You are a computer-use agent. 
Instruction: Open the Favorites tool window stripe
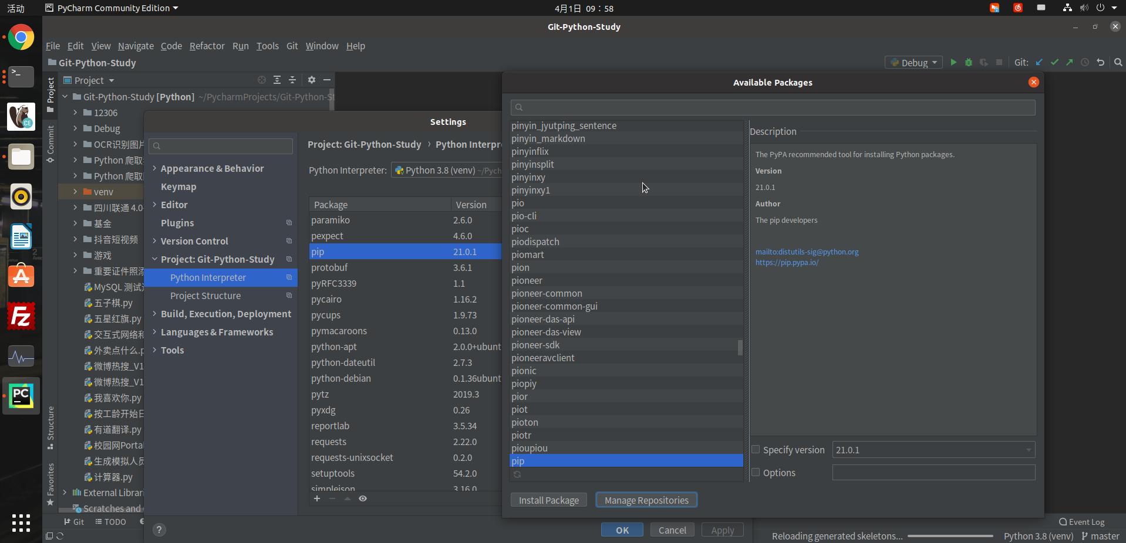click(x=50, y=484)
